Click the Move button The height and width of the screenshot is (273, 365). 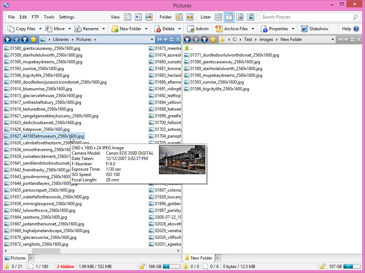click(55, 29)
